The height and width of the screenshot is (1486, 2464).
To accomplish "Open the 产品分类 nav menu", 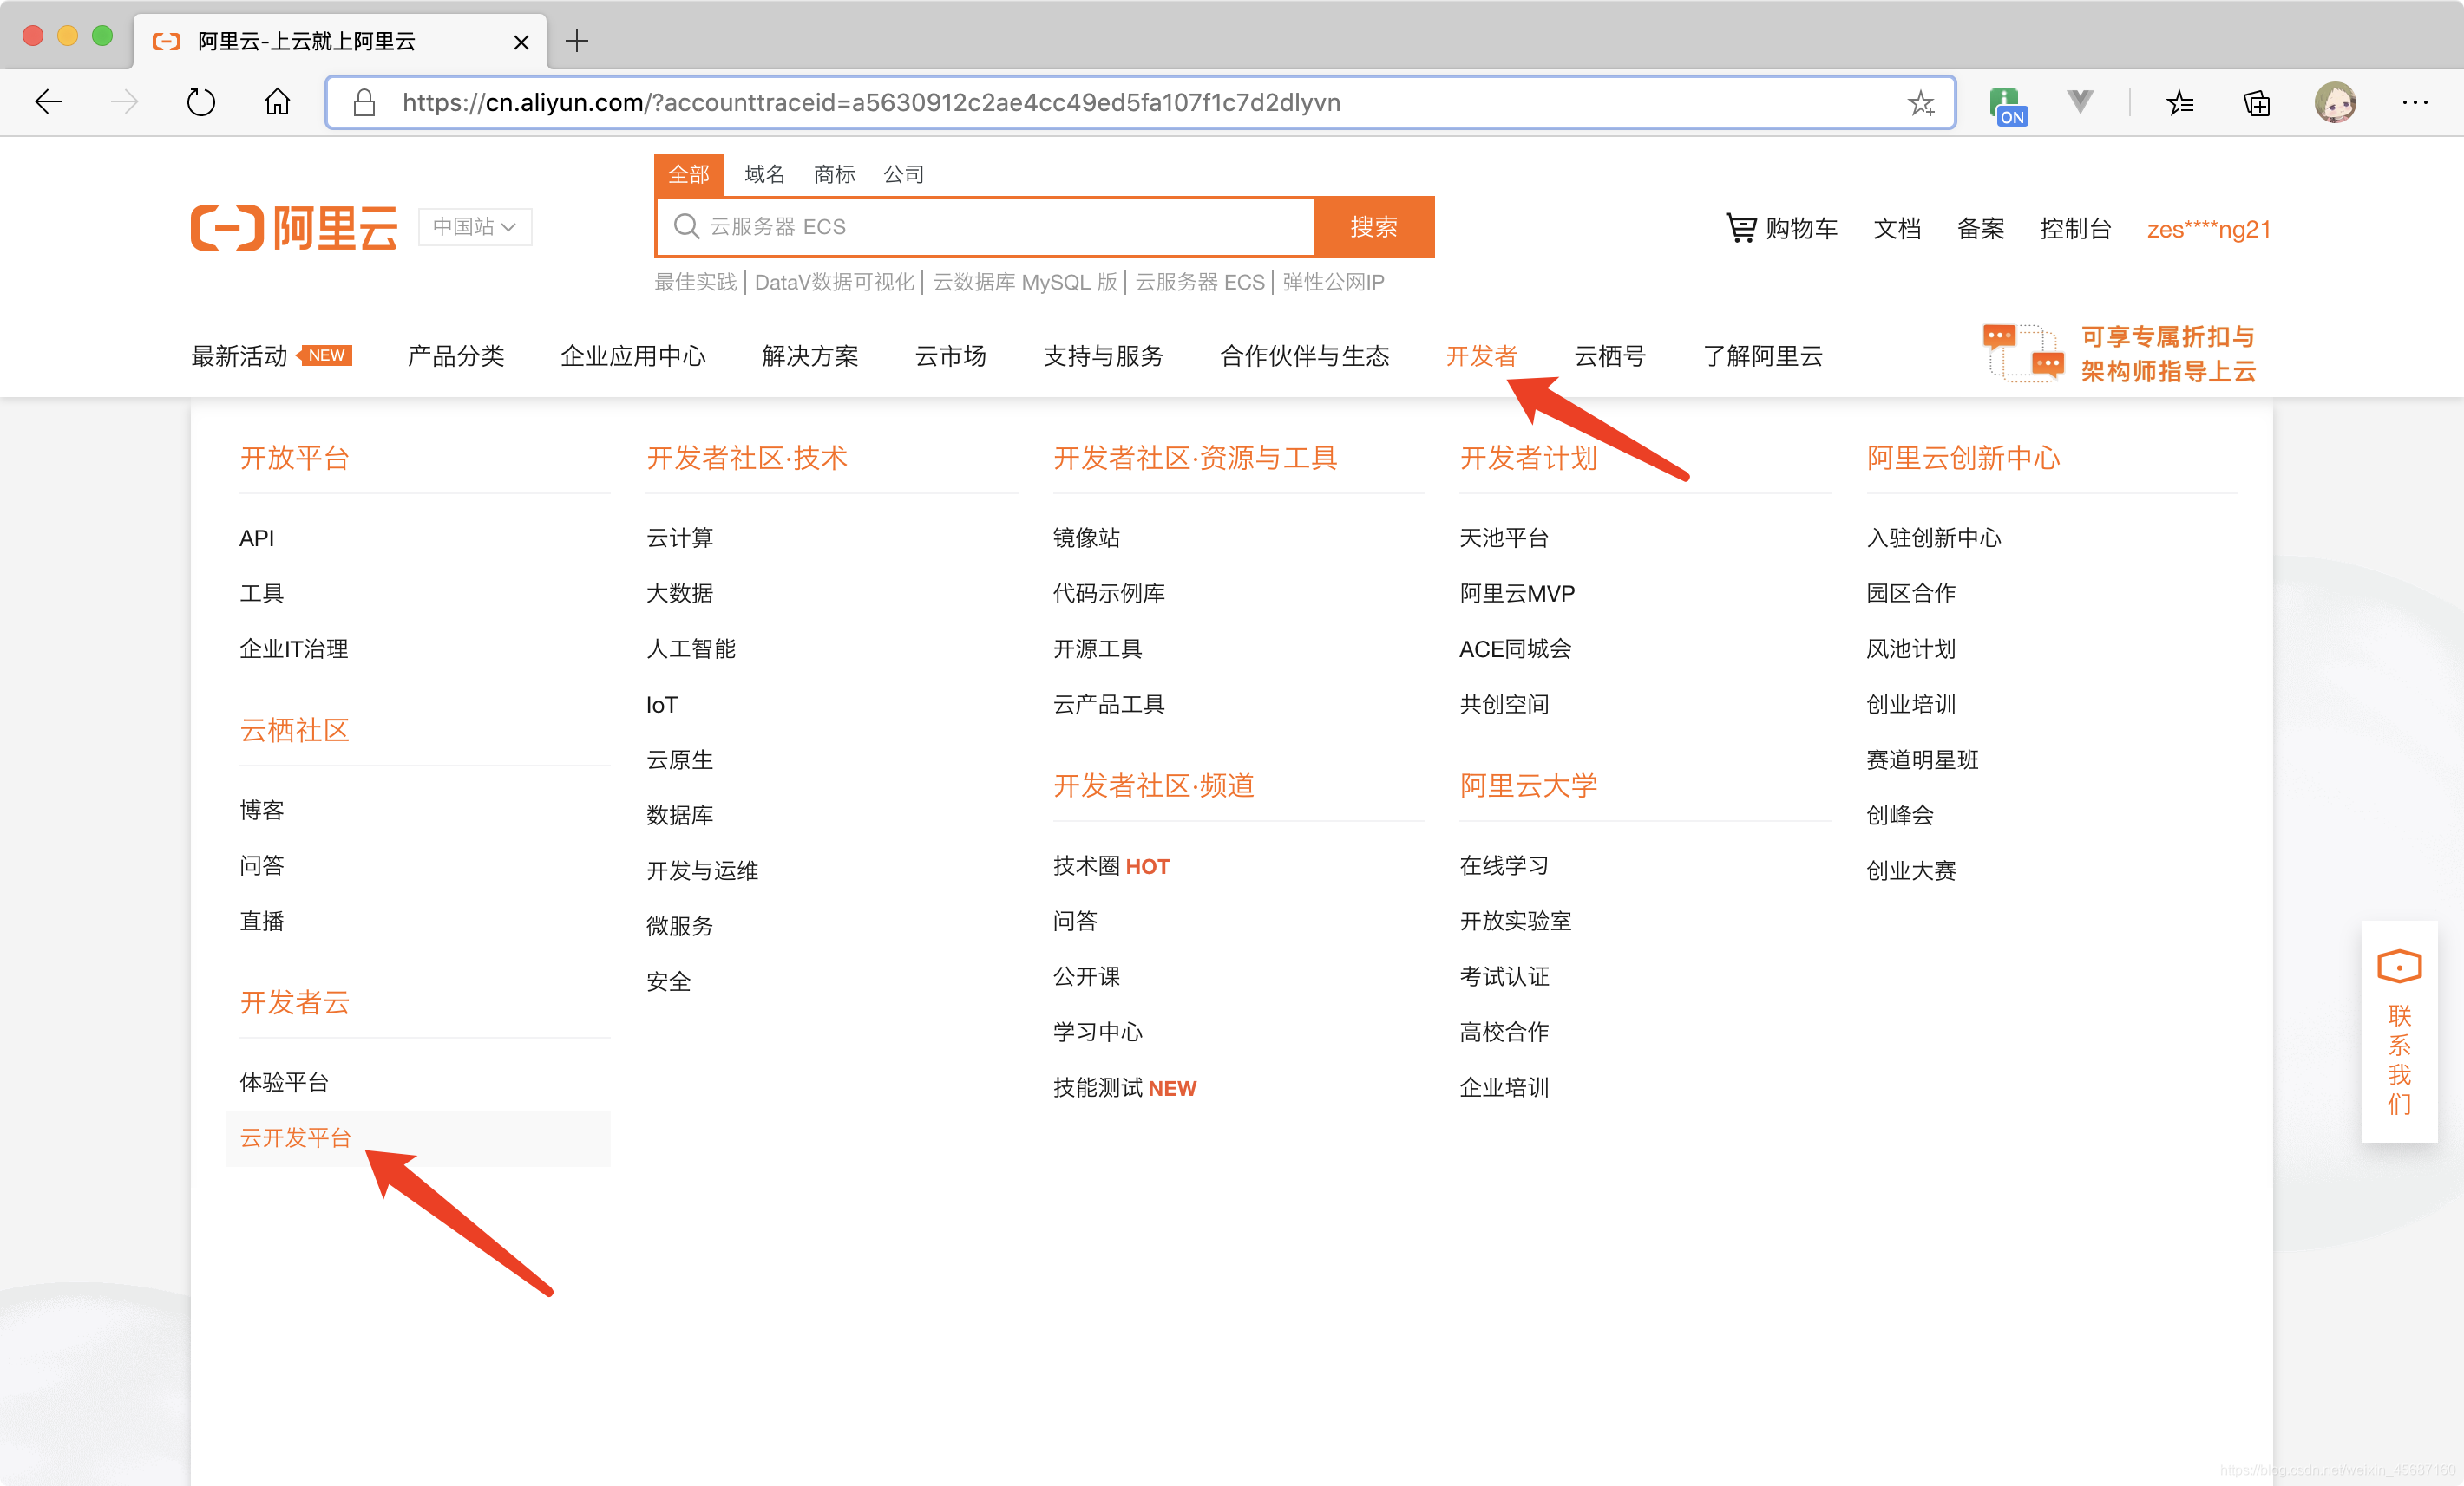I will pyautogui.click(x=456, y=355).
